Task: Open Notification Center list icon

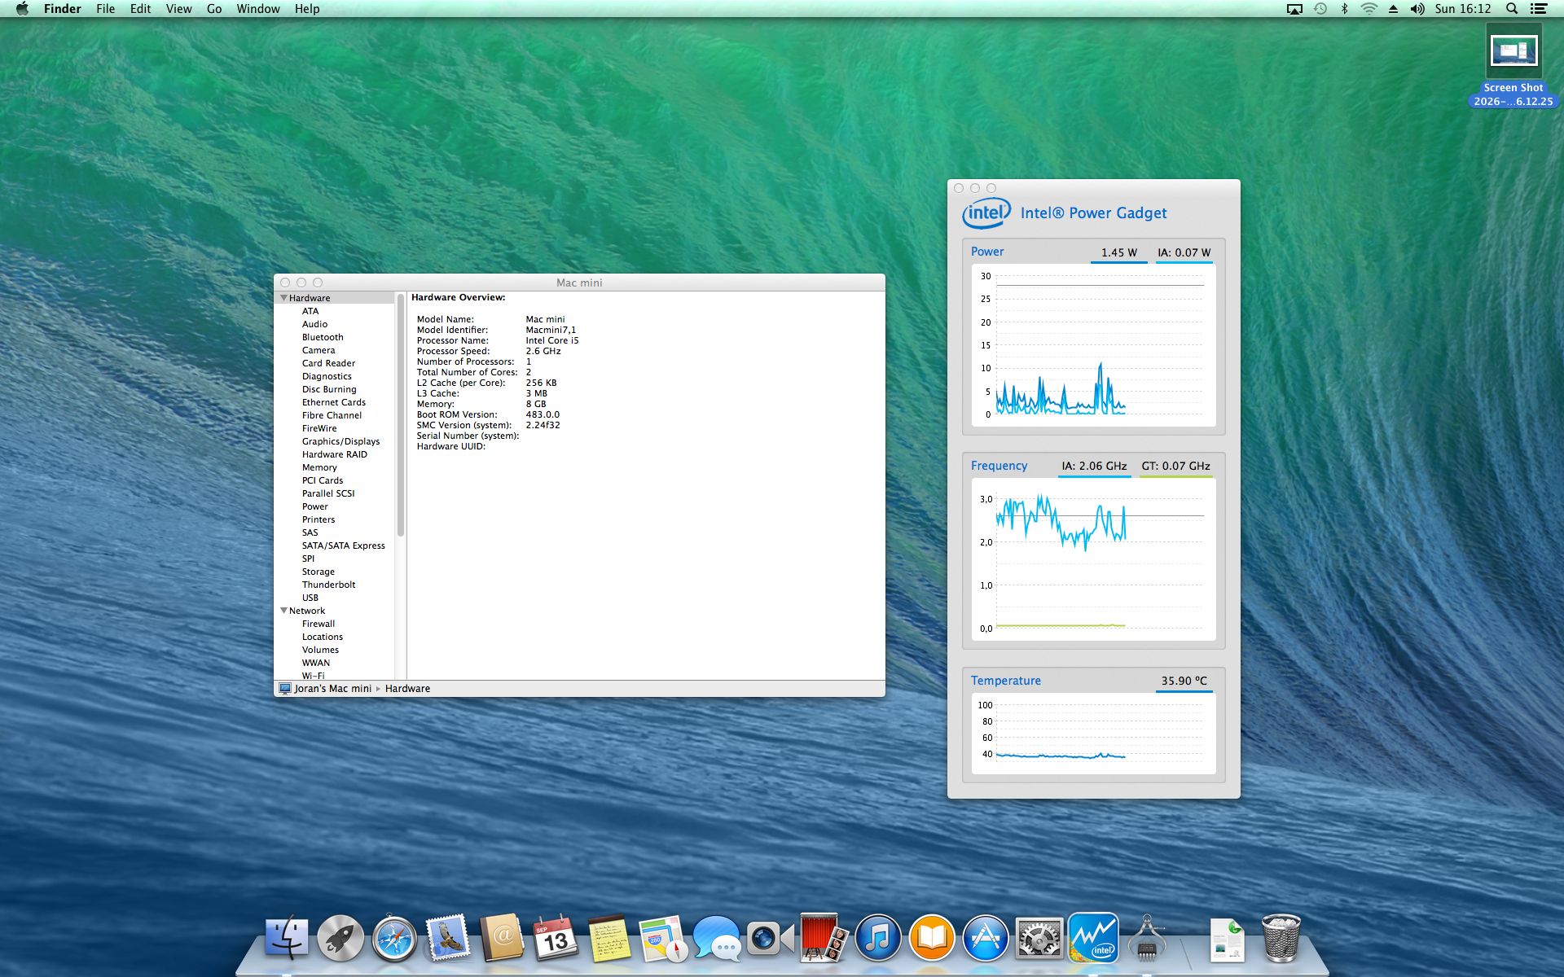Action: [x=1539, y=9]
